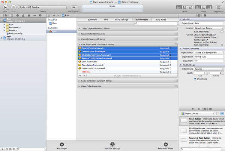Open the Indent Using dropdown

point(209,69)
